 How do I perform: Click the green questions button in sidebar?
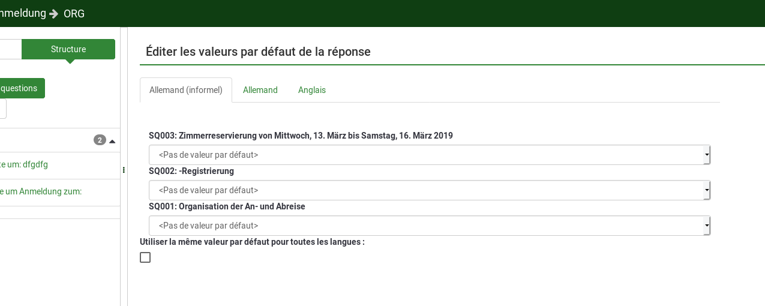tap(21, 88)
